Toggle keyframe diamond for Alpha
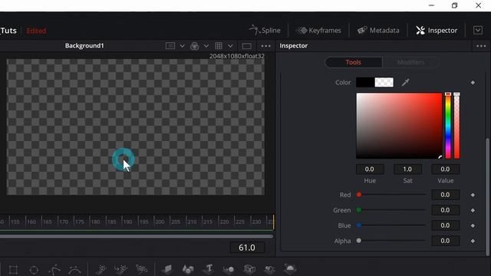 (473, 241)
